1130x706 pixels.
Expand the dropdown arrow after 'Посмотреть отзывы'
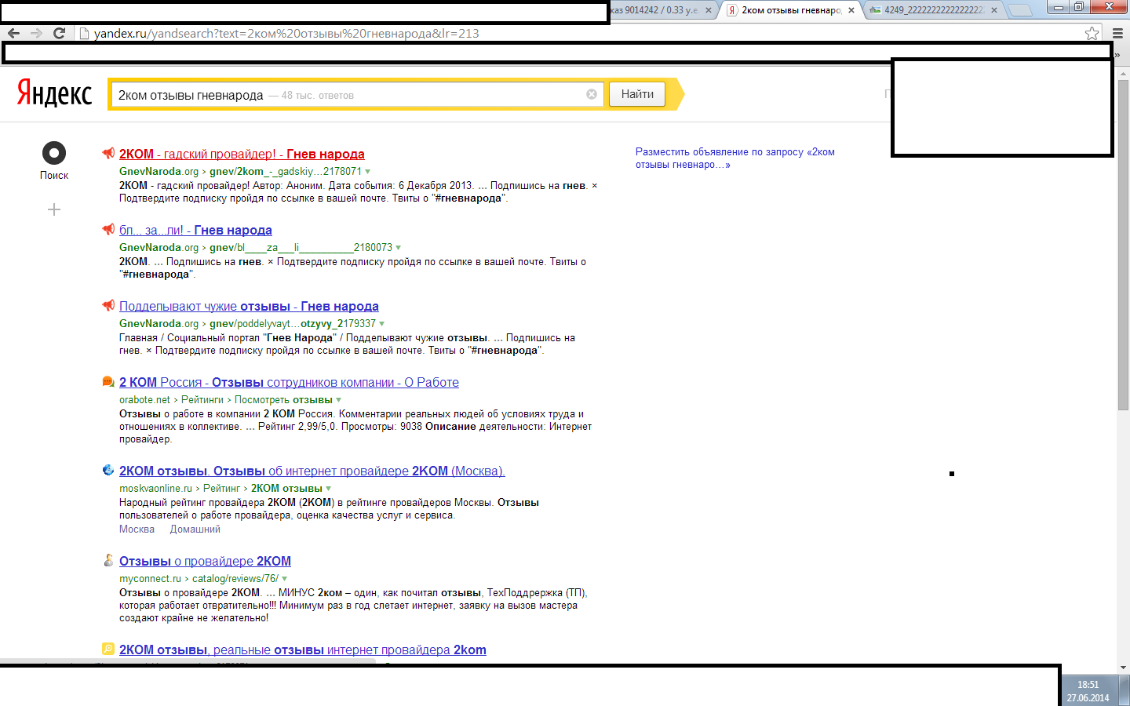[339, 400]
